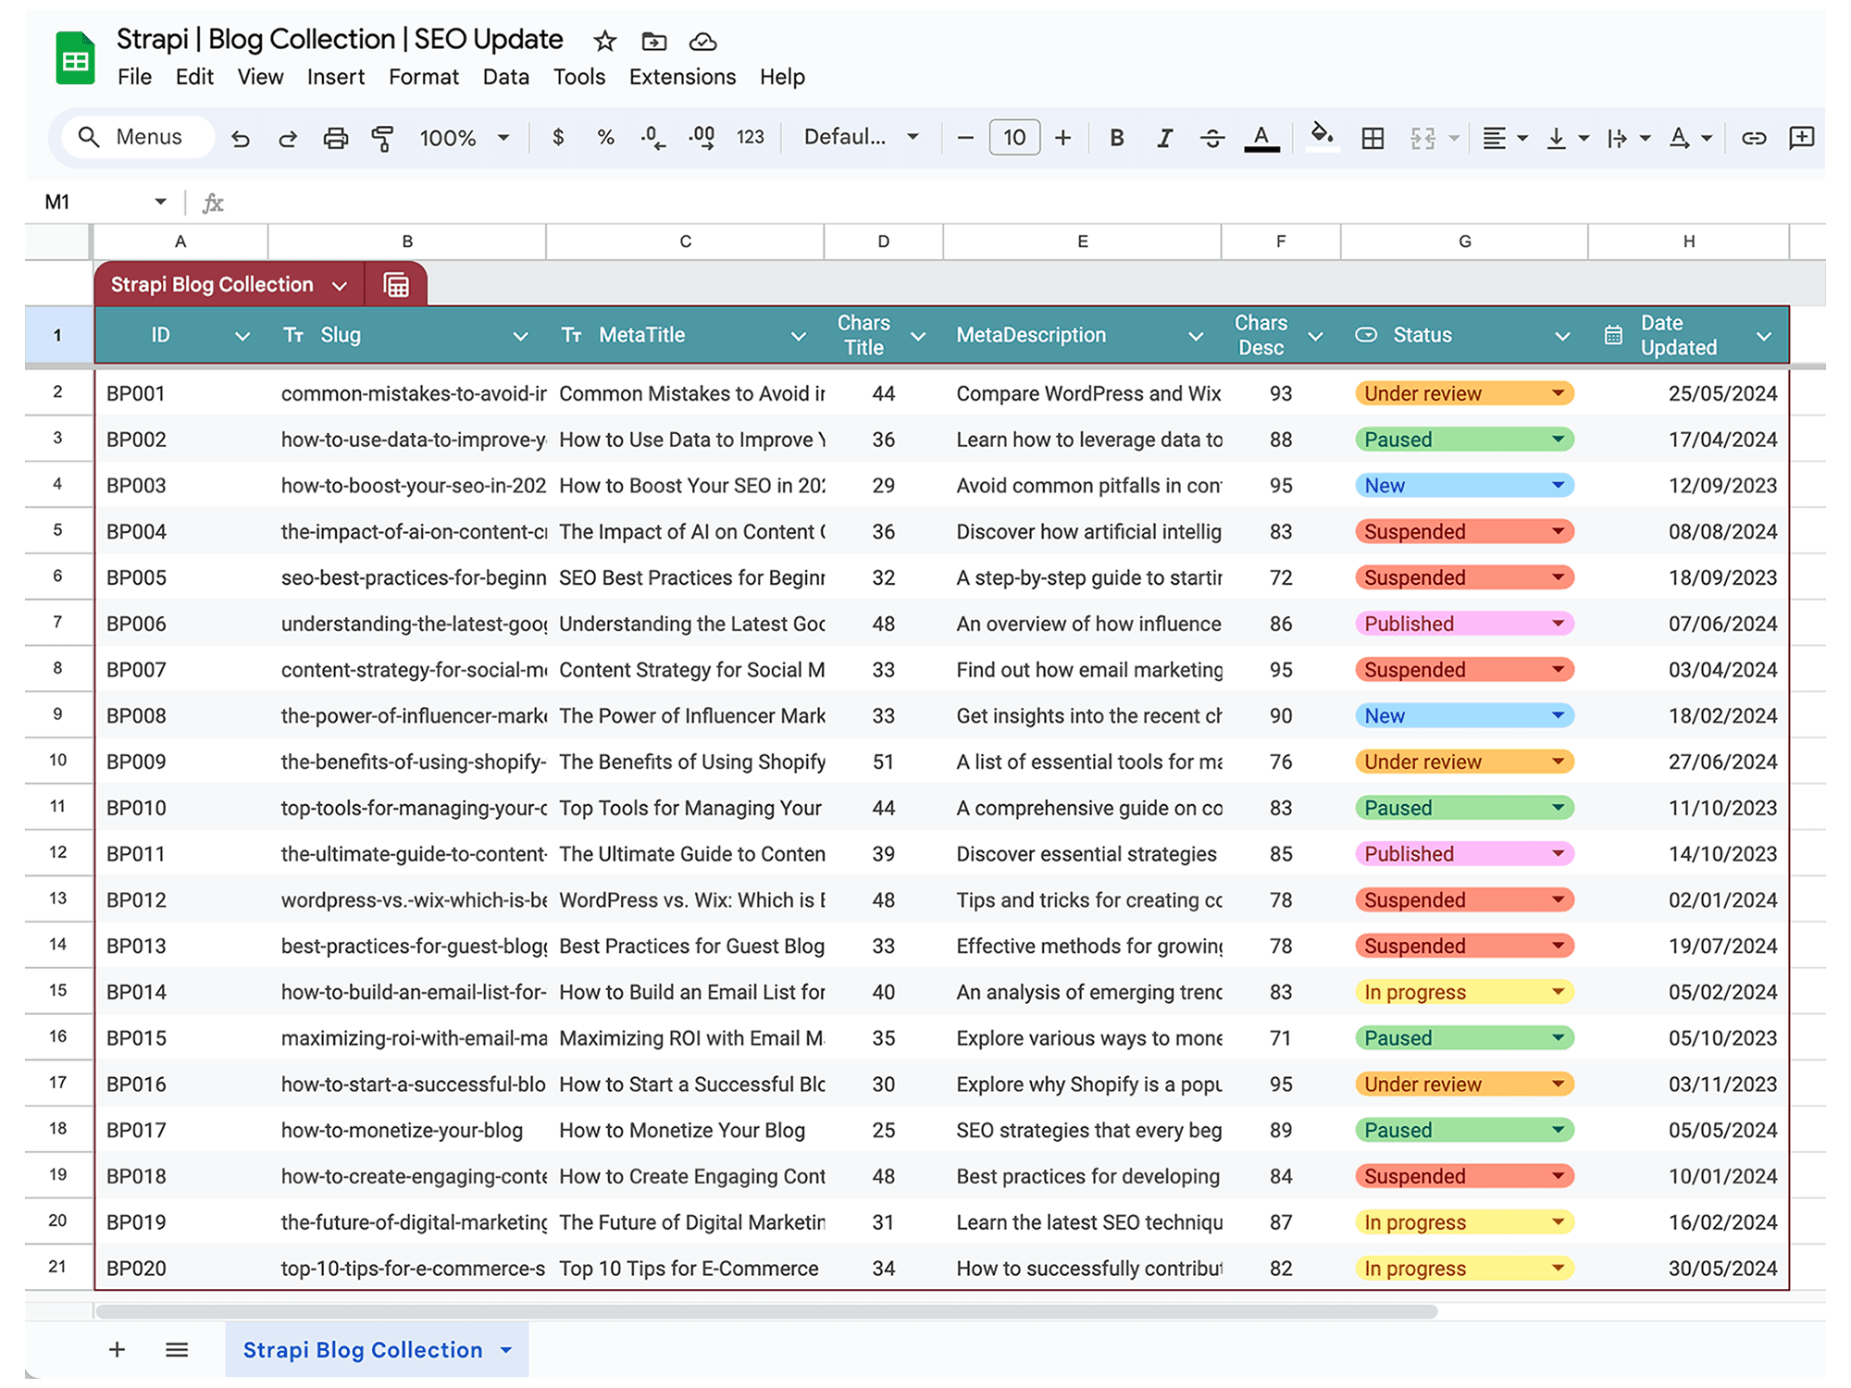Add comment icon in toolbar
This screenshot has height=1388, width=1851.
[x=1801, y=138]
